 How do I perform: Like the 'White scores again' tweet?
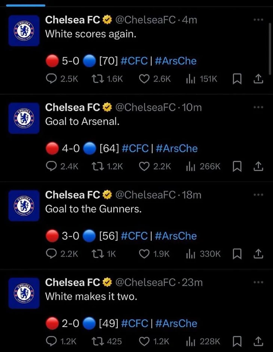(144, 79)
